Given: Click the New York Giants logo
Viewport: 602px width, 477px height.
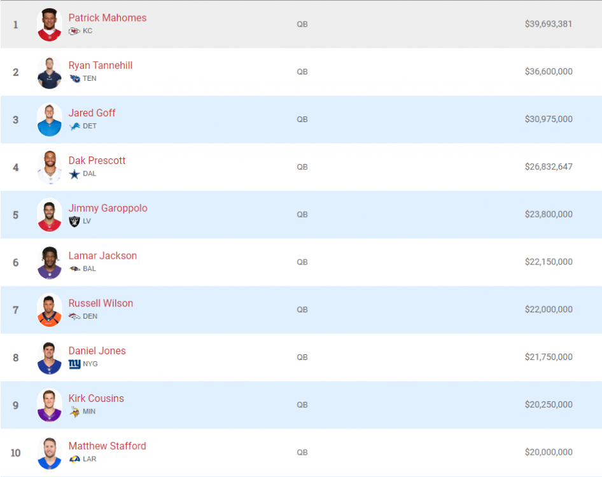Looking at the screenshot, I should (74, 364).
